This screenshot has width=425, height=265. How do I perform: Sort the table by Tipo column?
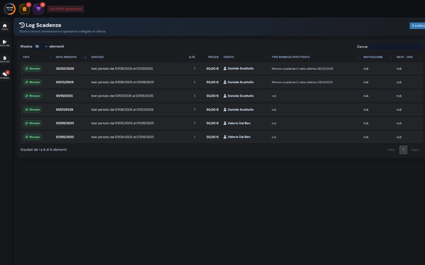37,57
